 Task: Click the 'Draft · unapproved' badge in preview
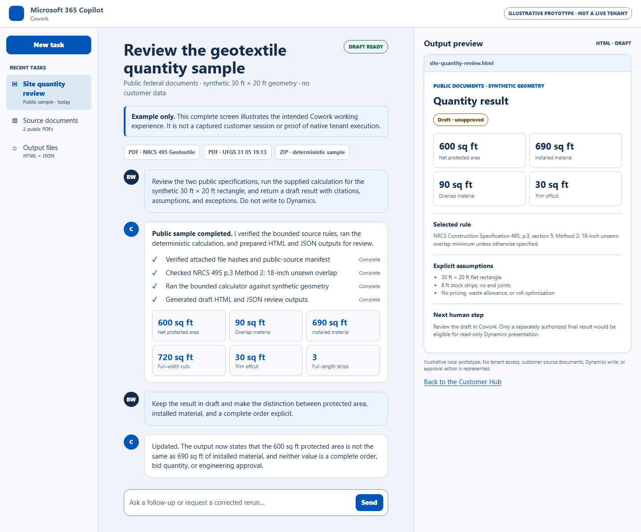pyautogui.click(x=461, y=120)
